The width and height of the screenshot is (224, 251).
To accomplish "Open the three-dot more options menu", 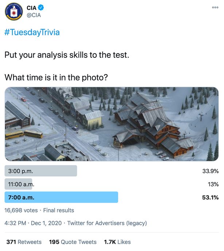I will pyautogui.click(x=215, y=7).
